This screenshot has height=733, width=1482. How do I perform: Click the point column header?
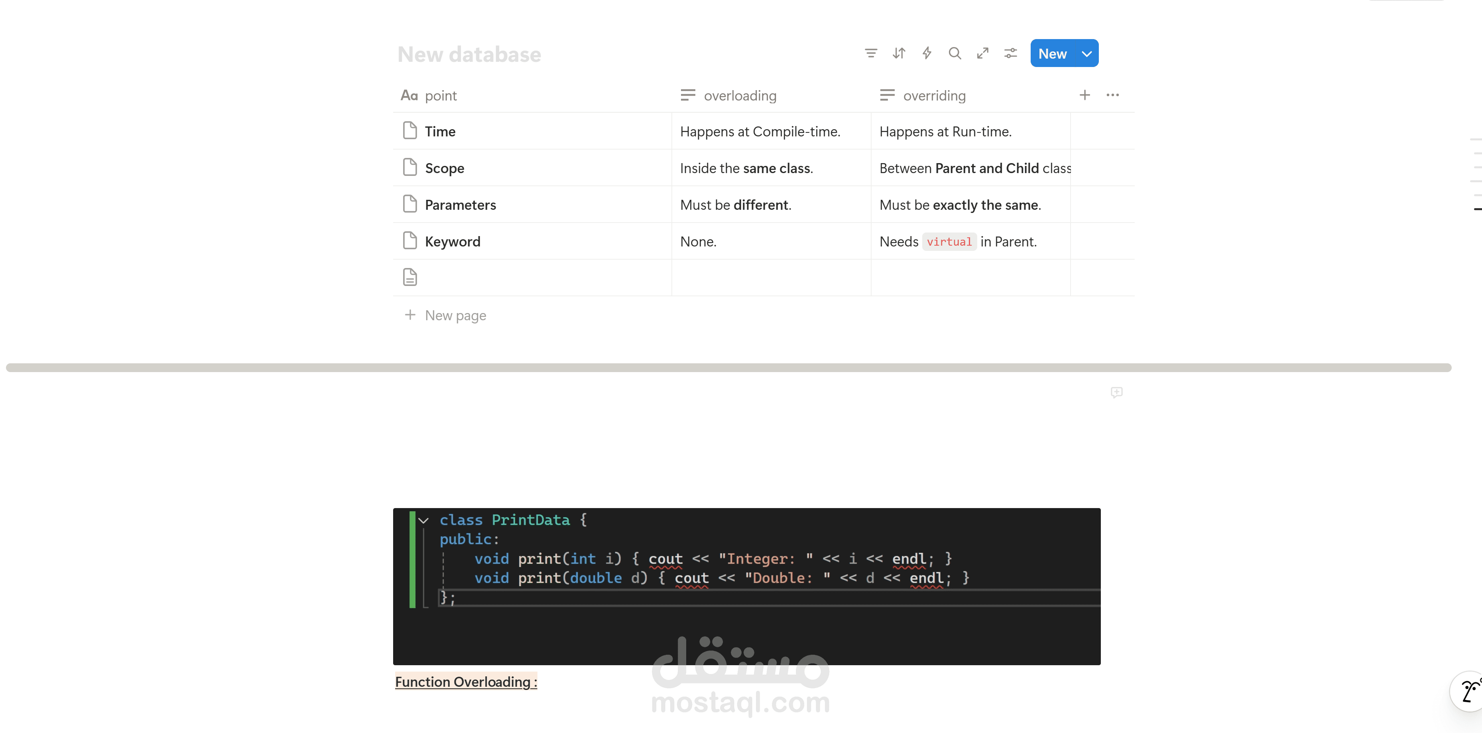pos(440,95)
